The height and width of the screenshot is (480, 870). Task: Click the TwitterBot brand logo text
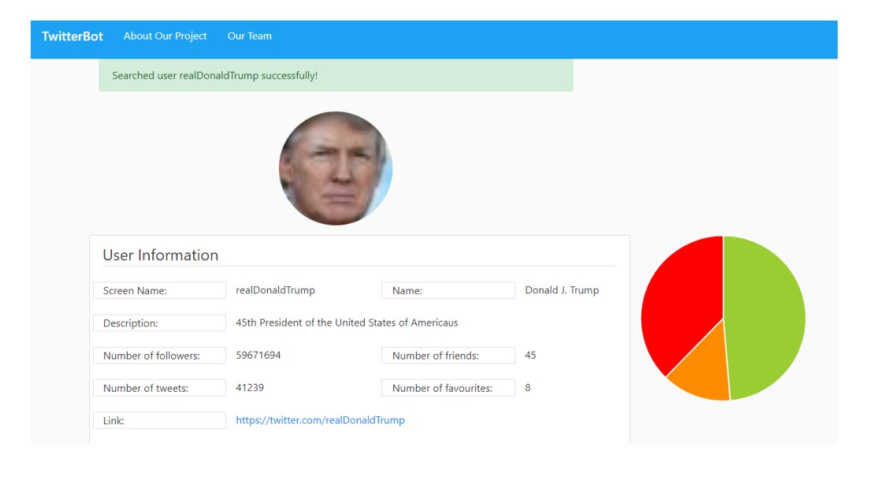[72, 36]
